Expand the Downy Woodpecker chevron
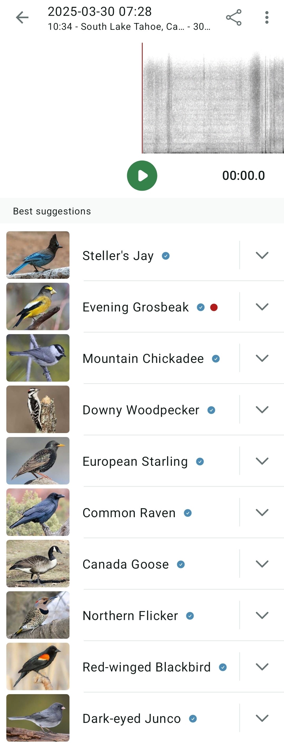284x749 pixels. (x=262, y=410)
